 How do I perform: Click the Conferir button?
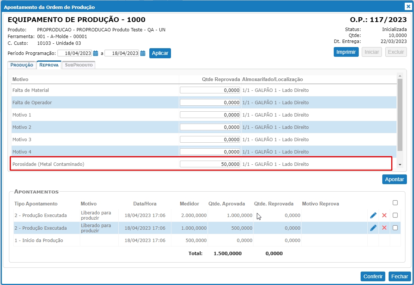(x=373, y=276)
